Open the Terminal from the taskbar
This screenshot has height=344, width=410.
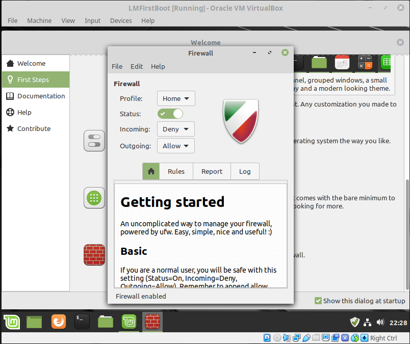tap(82, 322)
